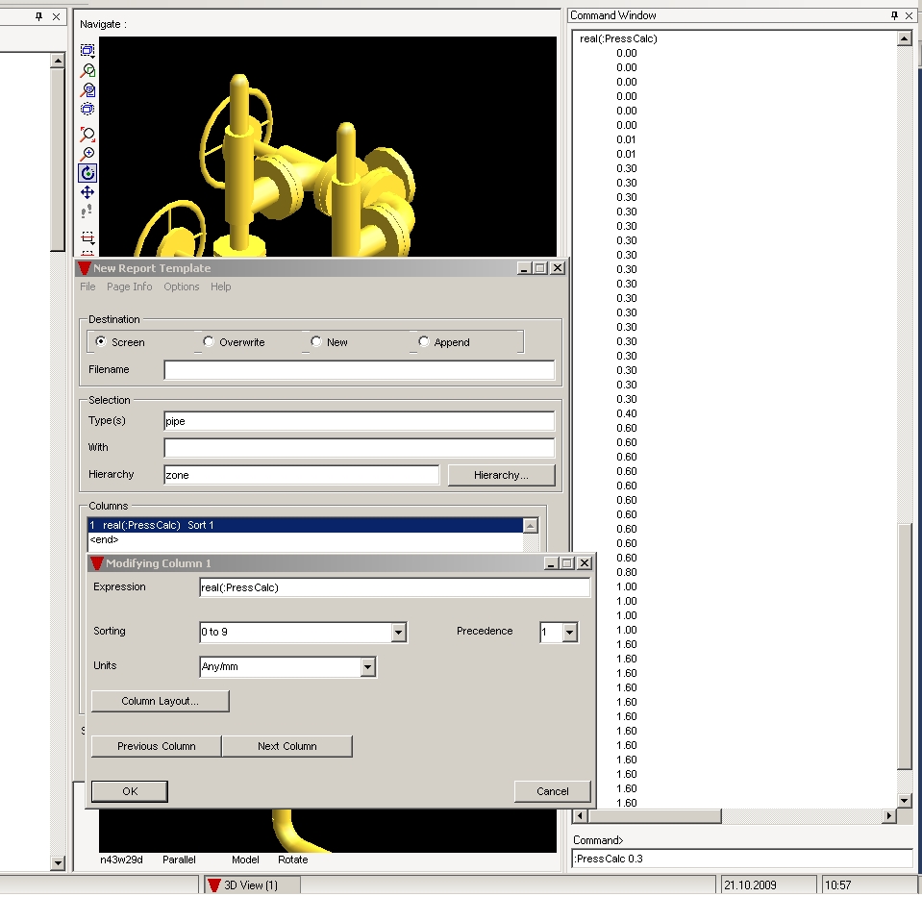Open the Precedence dropdown
The height and width of the screenshot is (897, 922).
[x=569, y=633]
